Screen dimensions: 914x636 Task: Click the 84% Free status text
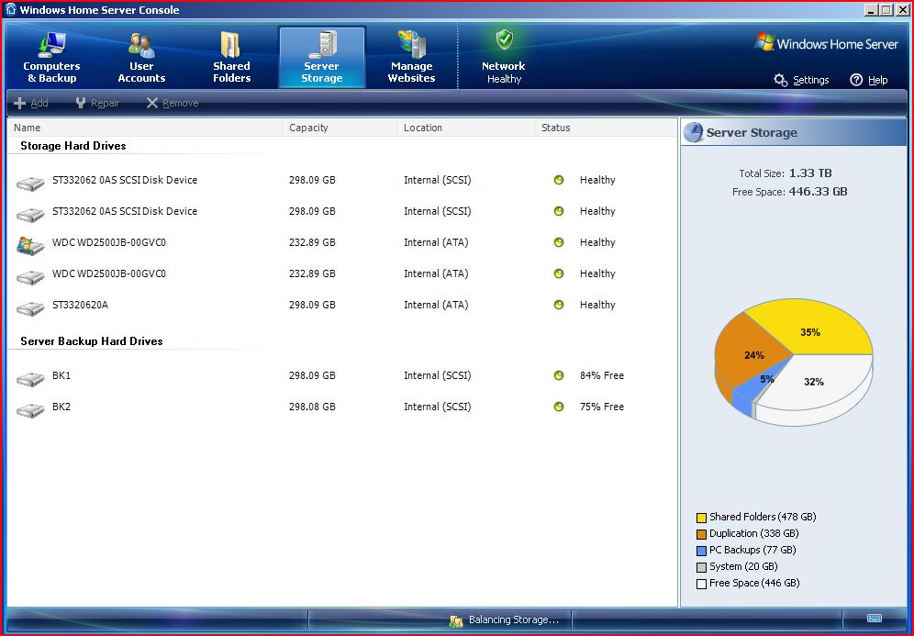point(602,375)
